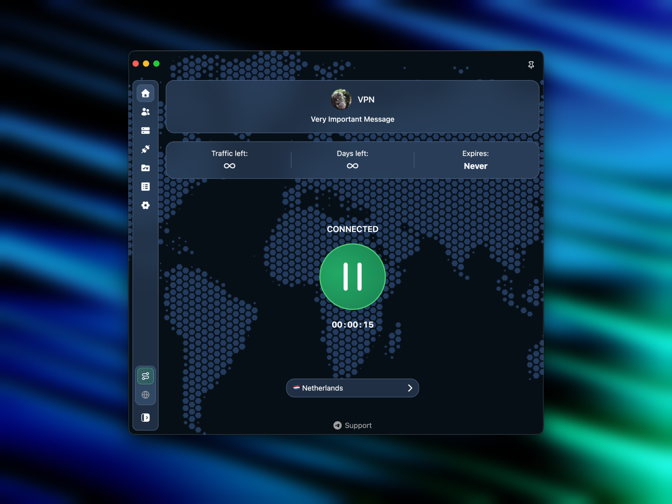Click the Very Important Message text

coord(352,119)
